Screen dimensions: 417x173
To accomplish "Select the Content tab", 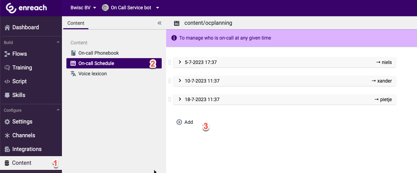I will (x=76, y=23).
